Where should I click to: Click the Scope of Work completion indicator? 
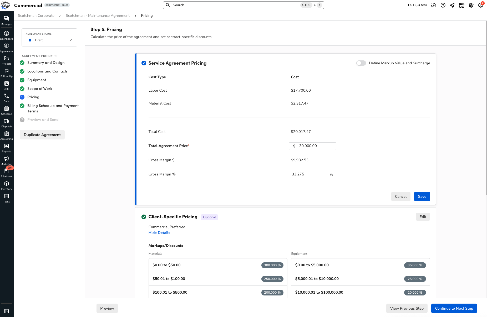coord(22,89)
